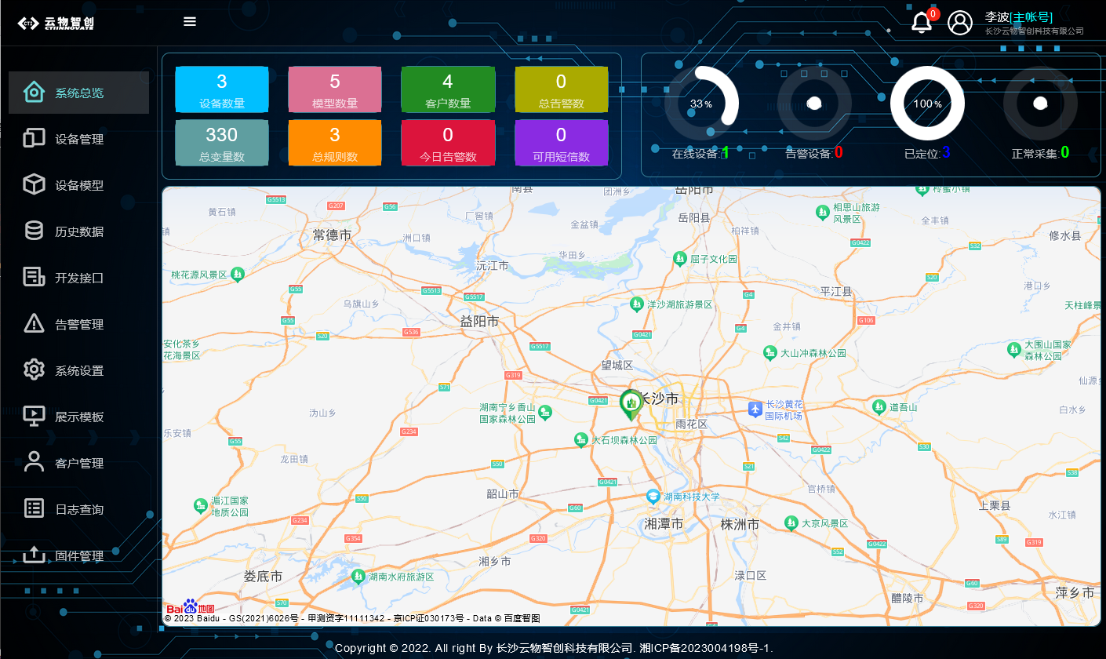
Task: Click the 客户管理 person icon
Action: tap(34, 463)
